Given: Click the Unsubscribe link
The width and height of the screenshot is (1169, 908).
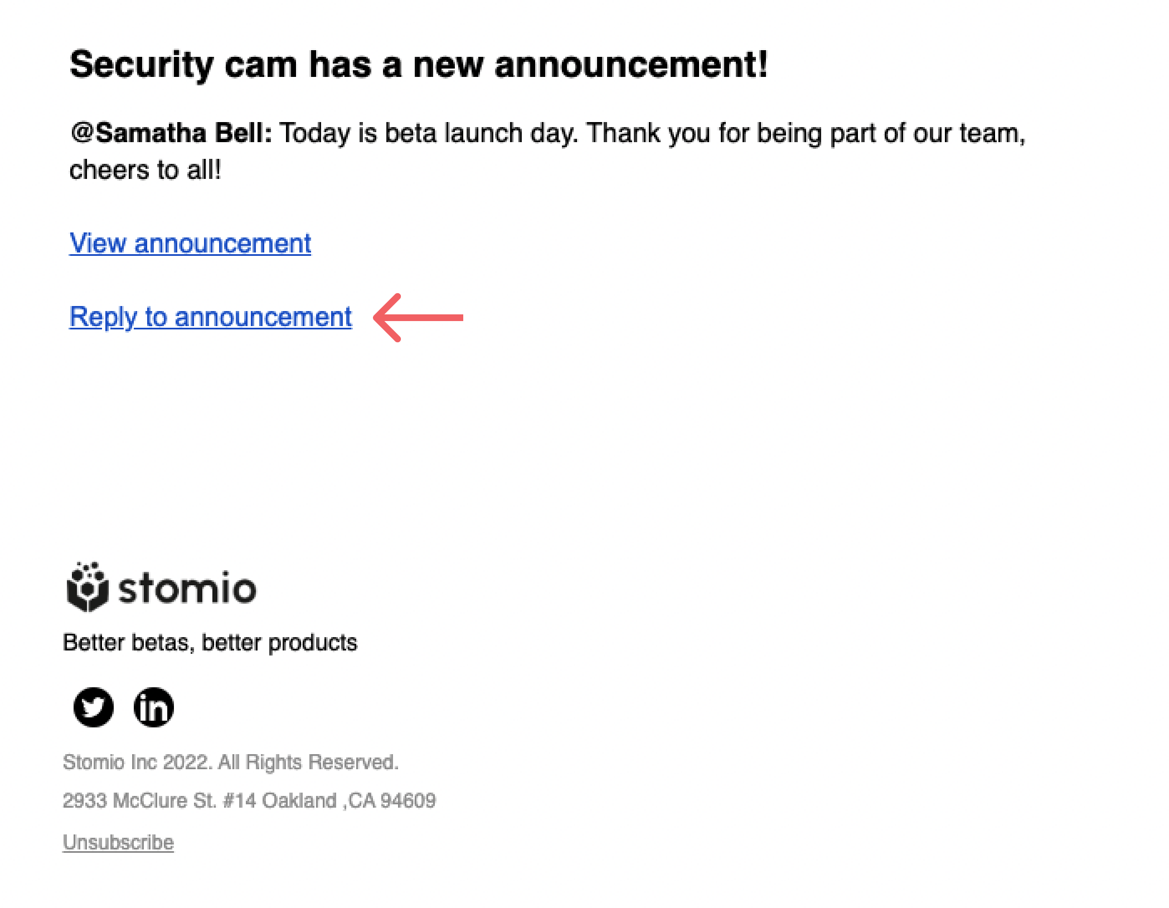Looking at the screenshot, I should coord(118,842).
